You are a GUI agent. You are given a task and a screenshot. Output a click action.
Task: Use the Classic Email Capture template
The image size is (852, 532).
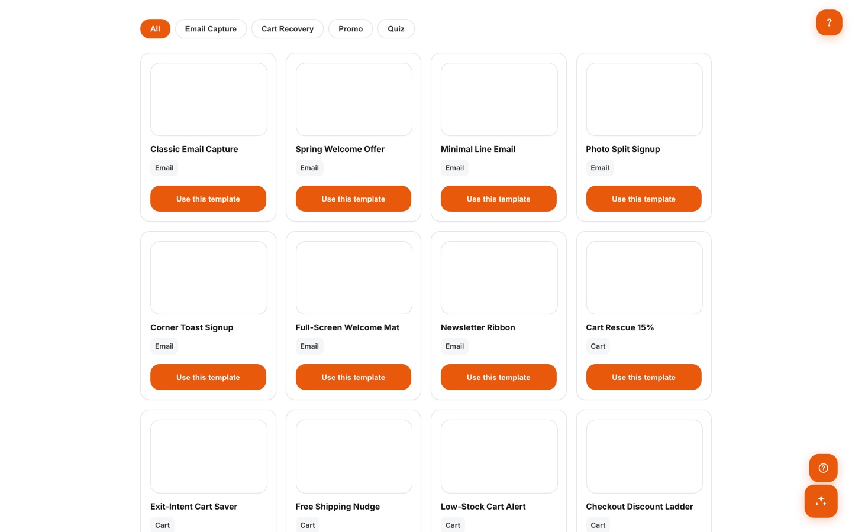(208, 199)
